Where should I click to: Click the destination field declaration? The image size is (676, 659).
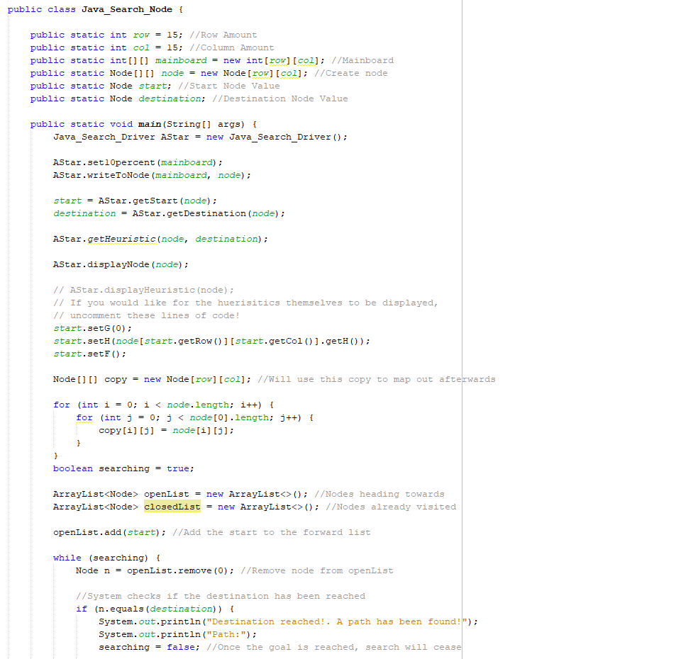pos(168,98)
